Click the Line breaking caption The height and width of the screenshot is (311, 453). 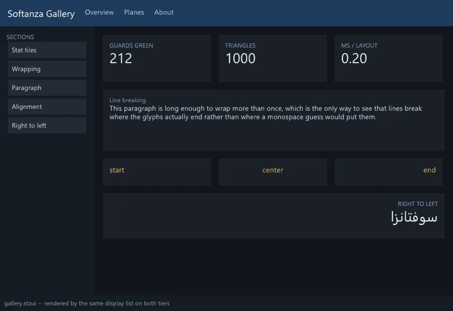(x=127, y=100)
